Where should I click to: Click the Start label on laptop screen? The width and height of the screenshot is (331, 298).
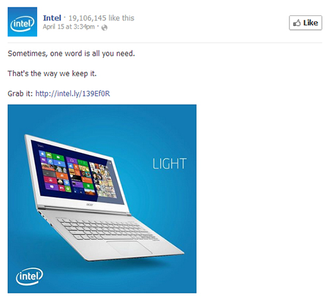click(40, 146)
